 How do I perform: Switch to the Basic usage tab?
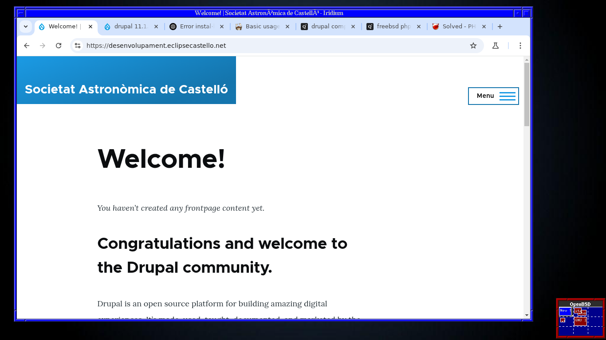[x=263, y=27]
